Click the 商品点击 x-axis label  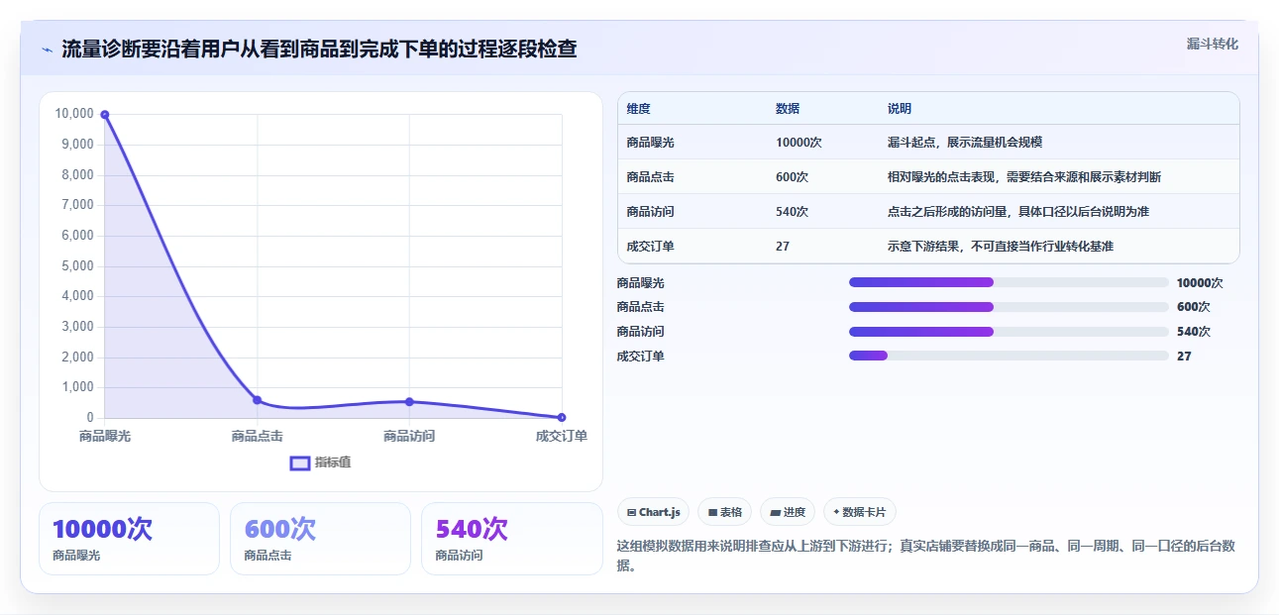click(258, 436)
